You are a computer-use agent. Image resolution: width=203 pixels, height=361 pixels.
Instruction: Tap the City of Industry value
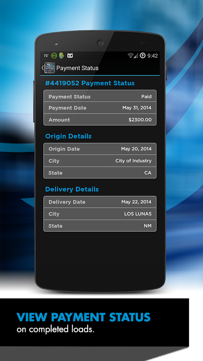134,161
